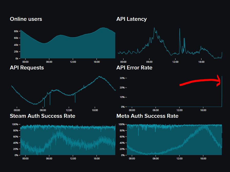The height and width of the screenshot is (172, 230).
Task: Click 18:00 tick under Online users chart
Action: tap(97, 62)
